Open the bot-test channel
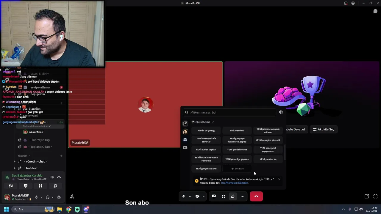Viewport: 381px width, 214px height. [x=33, y=168]
